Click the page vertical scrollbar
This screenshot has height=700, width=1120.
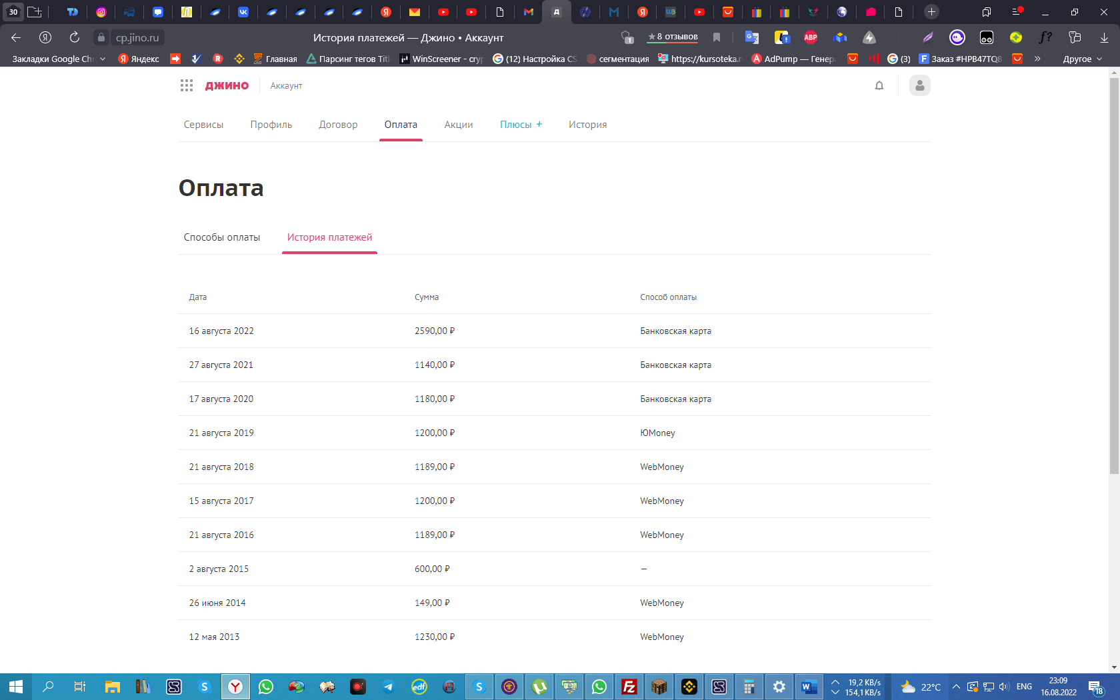(x=1114, y=276)
